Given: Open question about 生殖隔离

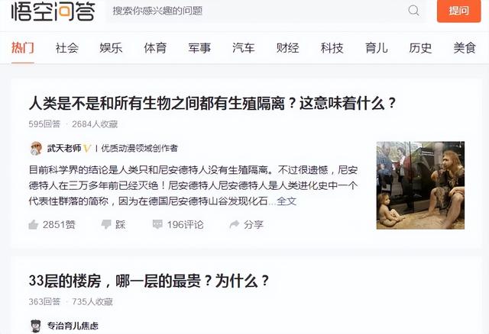Looking at the screenshot, I should (212, 103).
